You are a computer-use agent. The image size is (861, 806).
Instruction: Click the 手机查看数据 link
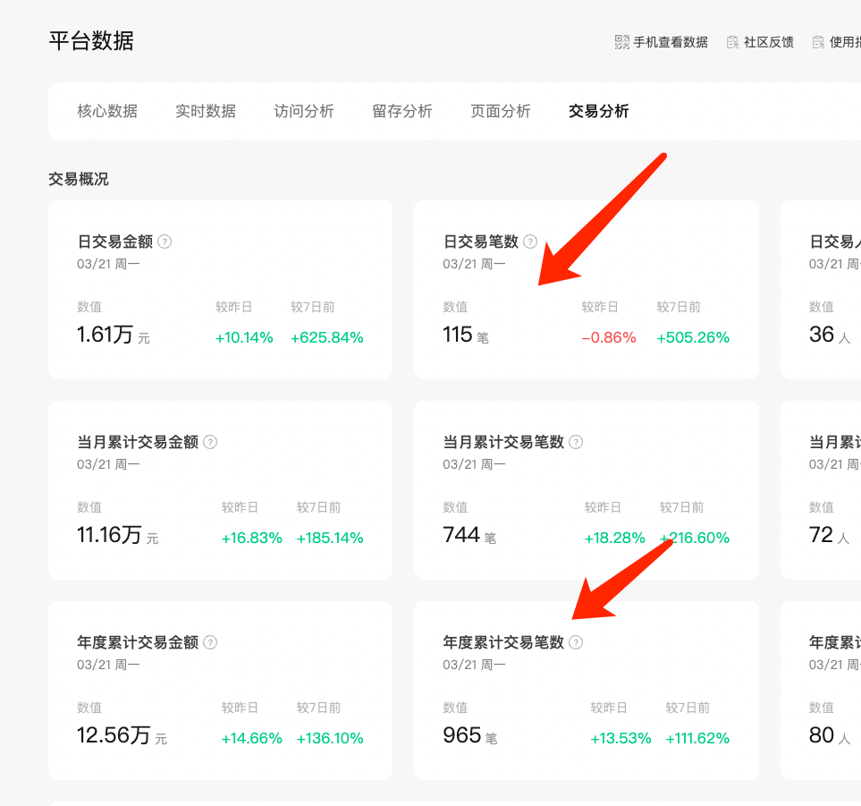671,42
